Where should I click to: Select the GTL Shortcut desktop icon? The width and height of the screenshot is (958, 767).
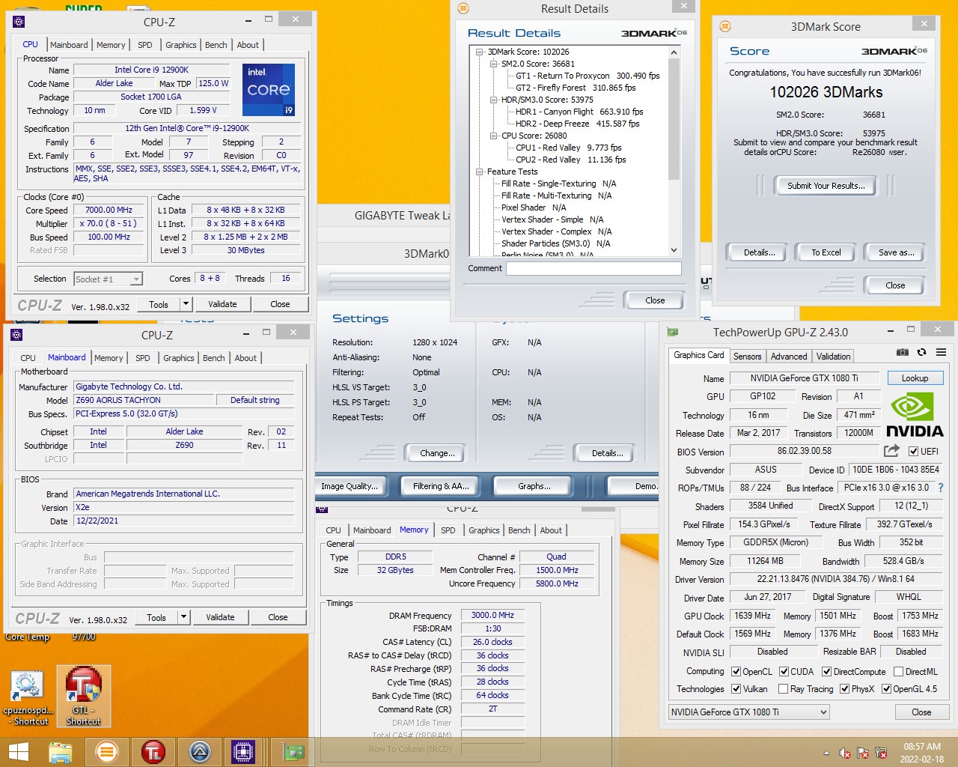point(83,697)
